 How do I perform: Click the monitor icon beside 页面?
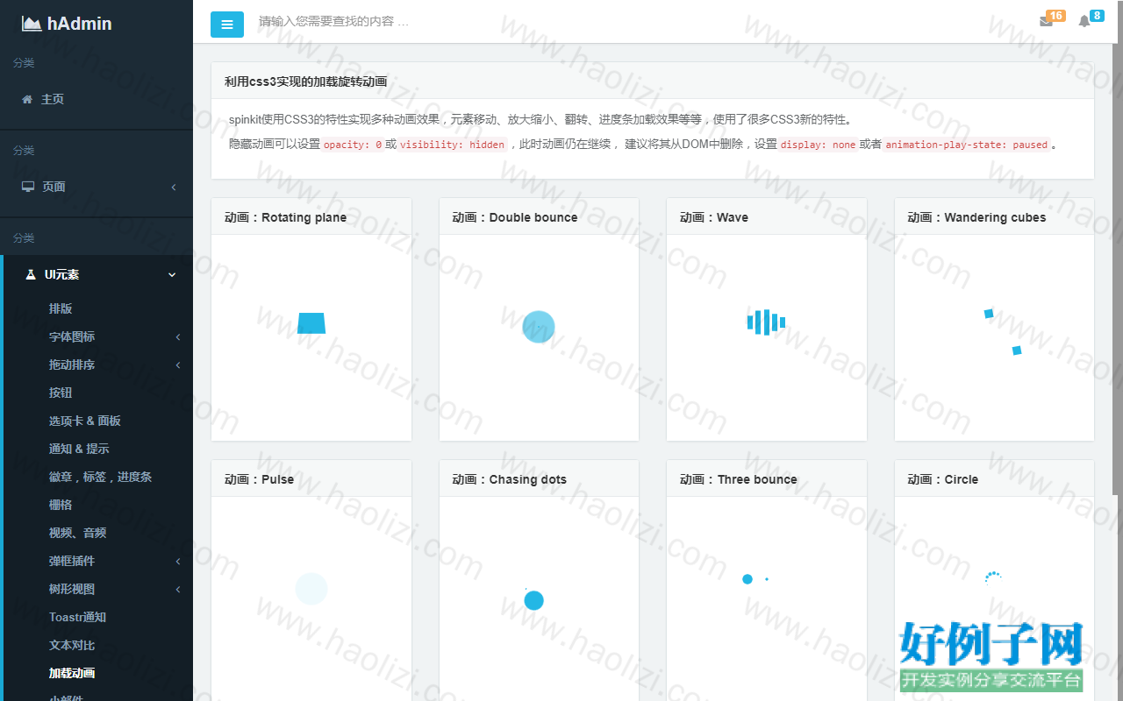click(x=28, y=187)
